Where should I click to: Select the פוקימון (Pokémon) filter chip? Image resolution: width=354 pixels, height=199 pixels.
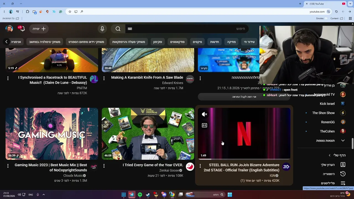point(158,42)
